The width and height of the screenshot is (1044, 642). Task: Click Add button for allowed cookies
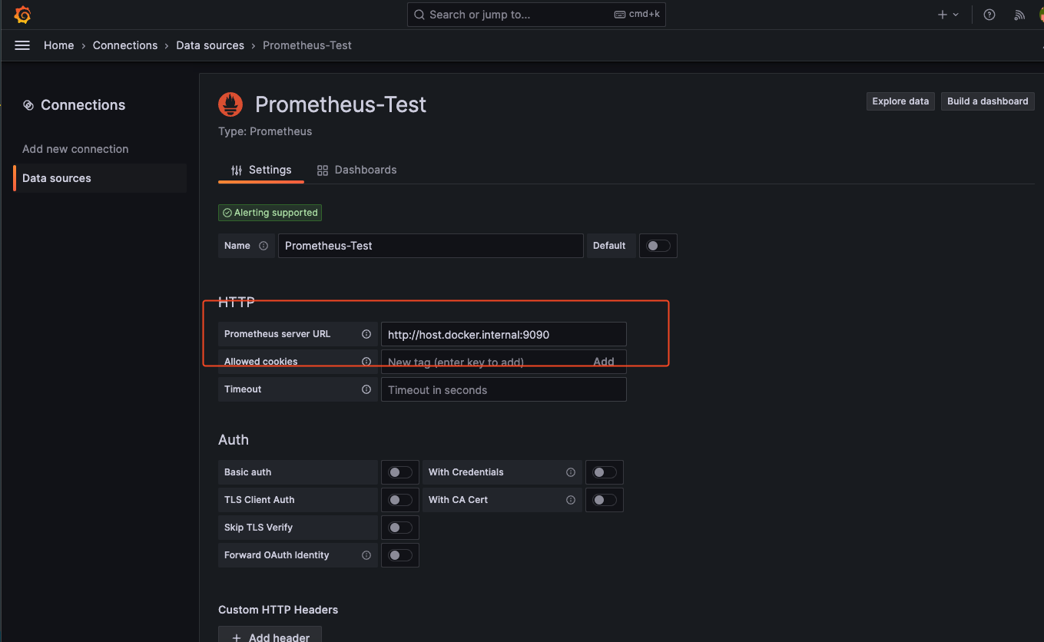[x=604, y=362]
